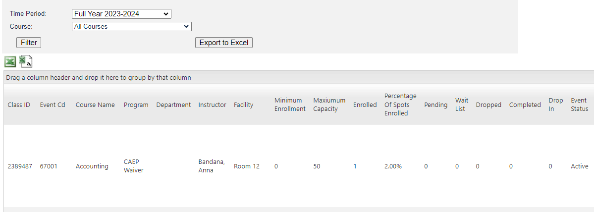
Task: Sort by the Wait List column
Action: [461, 105]
